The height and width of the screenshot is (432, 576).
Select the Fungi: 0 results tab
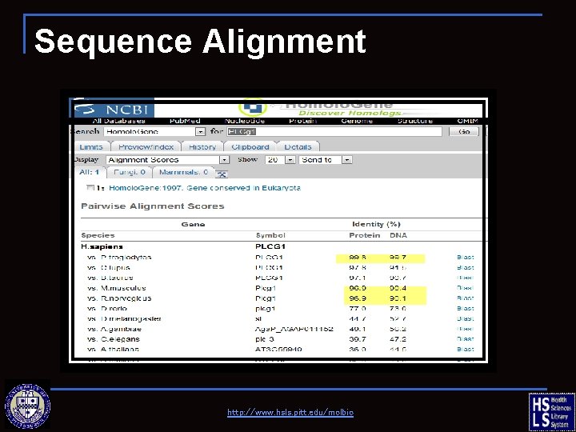130,172
